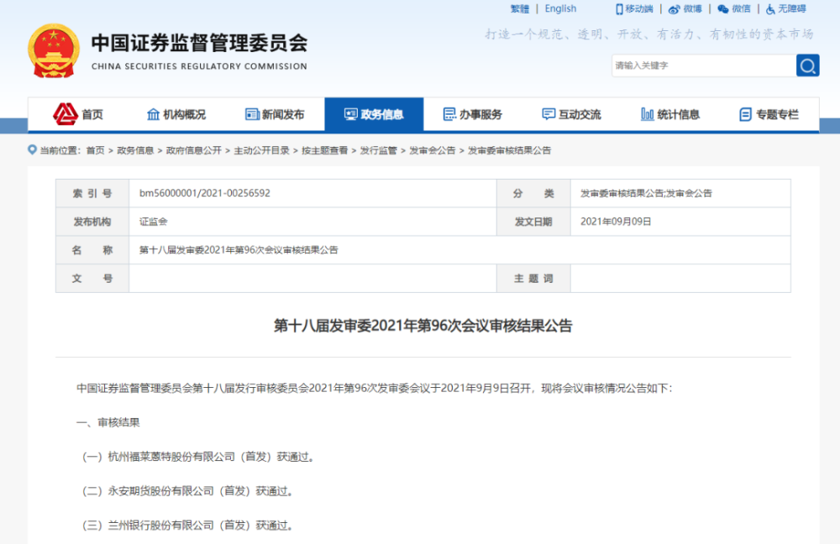840x544 pixels.
Task: Select the house icon next to 首页
Action: coord(64,112)
